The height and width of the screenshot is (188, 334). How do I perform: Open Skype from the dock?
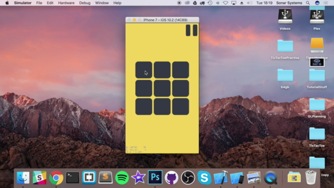[x=204, y=178]
